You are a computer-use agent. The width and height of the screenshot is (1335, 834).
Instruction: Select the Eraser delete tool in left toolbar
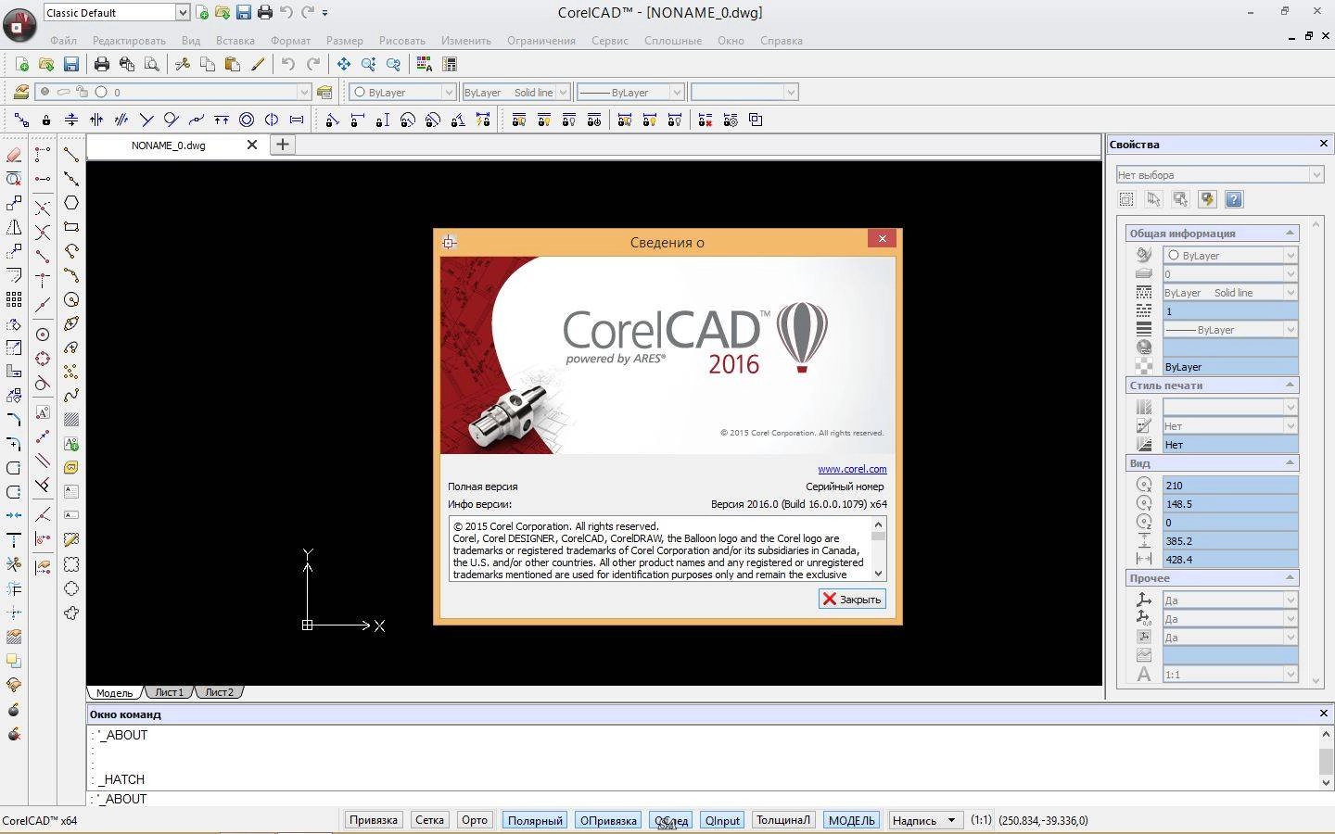coord(14,155)
